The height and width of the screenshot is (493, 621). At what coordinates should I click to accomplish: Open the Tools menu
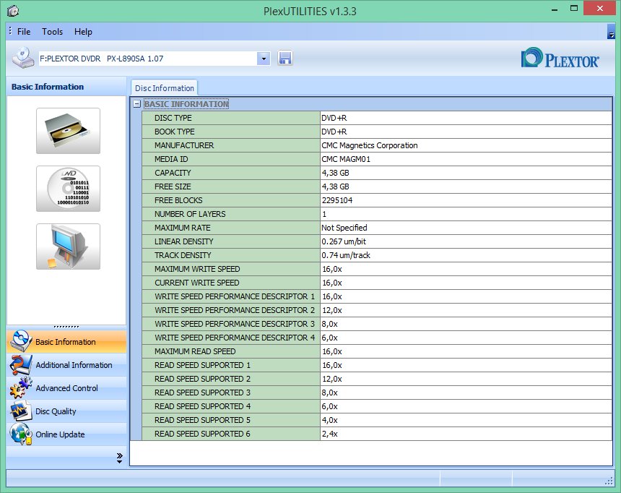[x=52, y=32]
